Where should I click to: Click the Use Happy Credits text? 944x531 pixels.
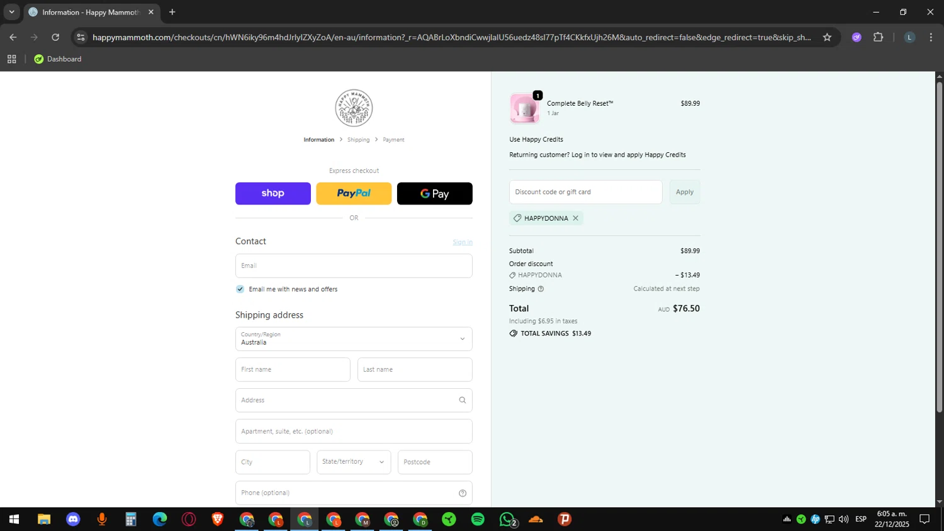pos(536,140)
